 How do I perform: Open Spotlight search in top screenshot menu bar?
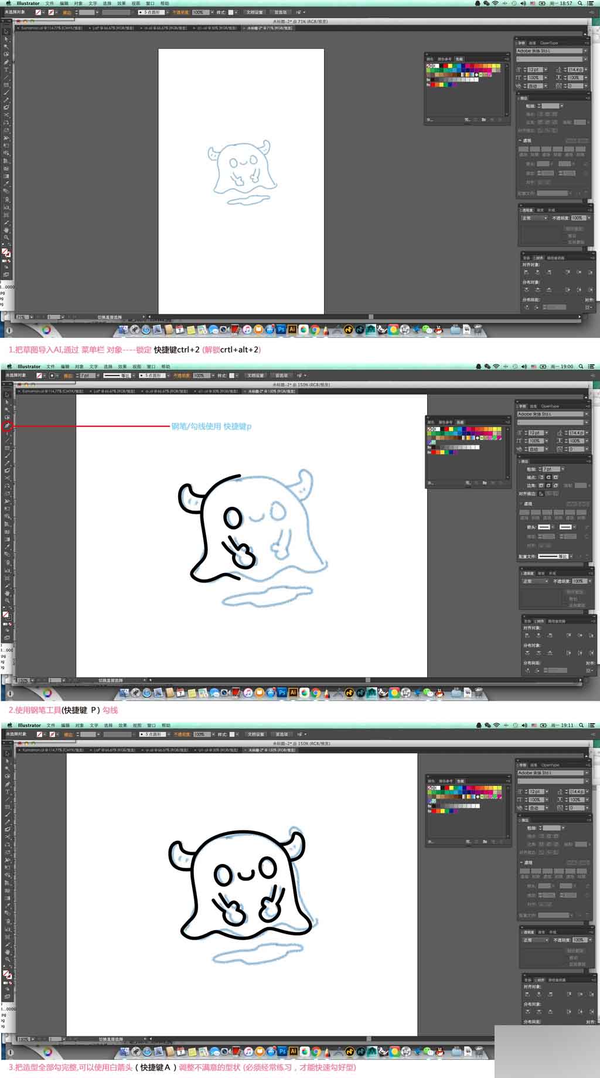pos(580,4)
